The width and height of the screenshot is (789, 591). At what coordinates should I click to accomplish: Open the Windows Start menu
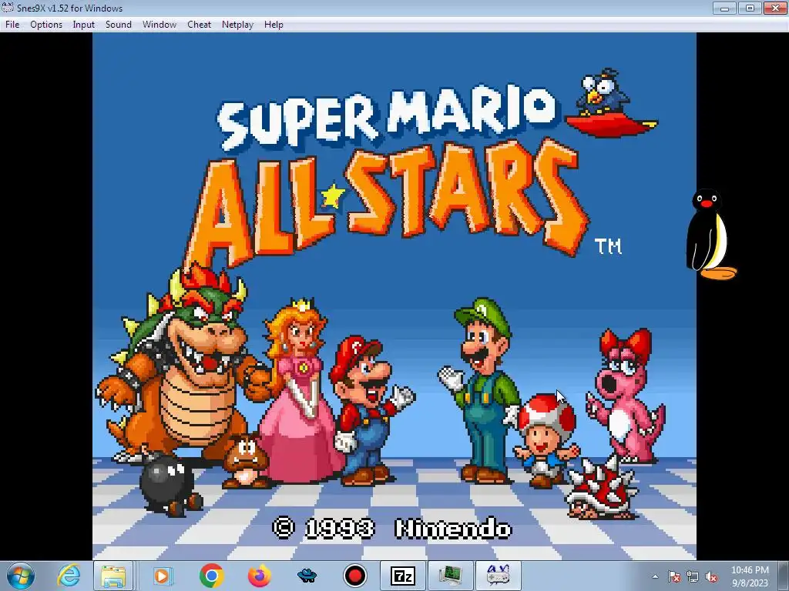coord(20,576)
